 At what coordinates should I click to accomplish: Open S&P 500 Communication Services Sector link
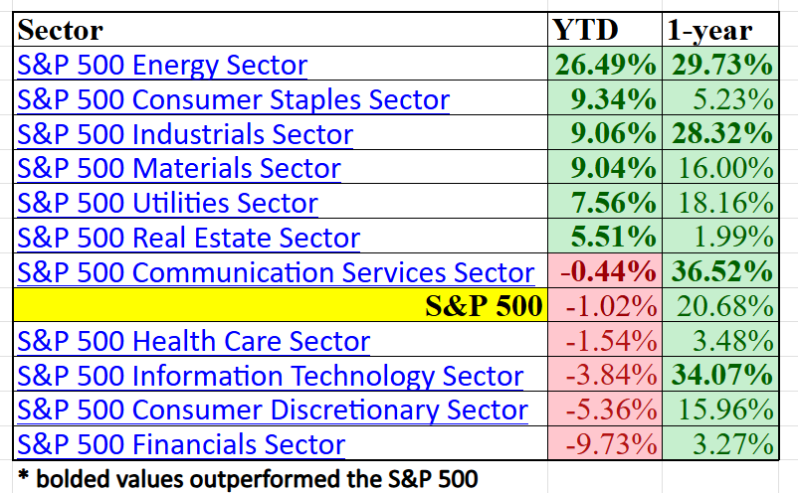(277, 272)
